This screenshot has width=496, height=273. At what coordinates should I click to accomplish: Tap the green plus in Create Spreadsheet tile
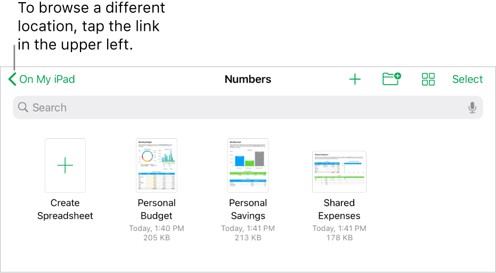tap(65, 166)
